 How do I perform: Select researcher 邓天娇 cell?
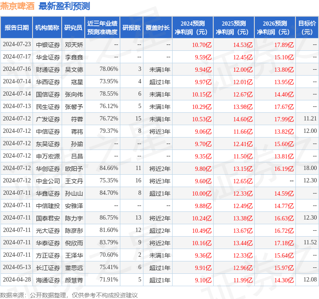coord(74,45)
